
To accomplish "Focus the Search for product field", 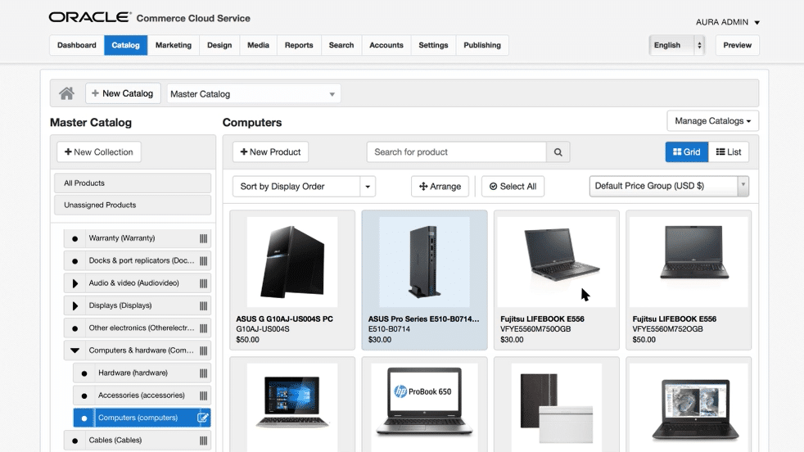I will point(456,151).
